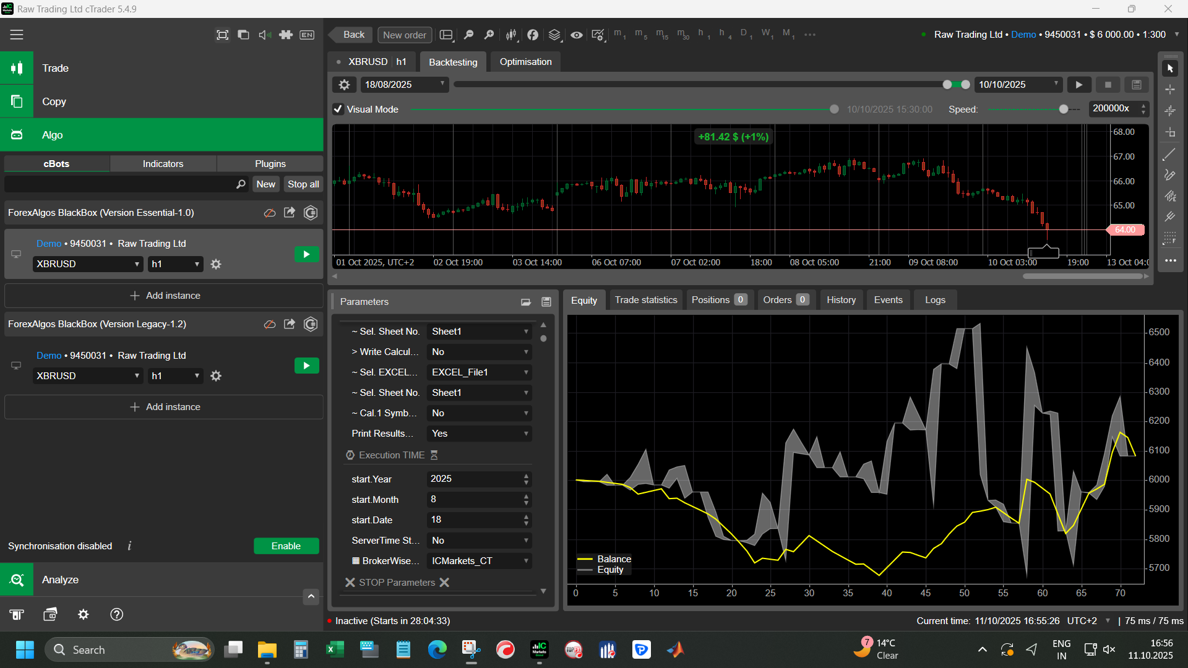Select the trend line drawing tool
This screenshot has height=668, width=1188.
(x=1169, y=155)
